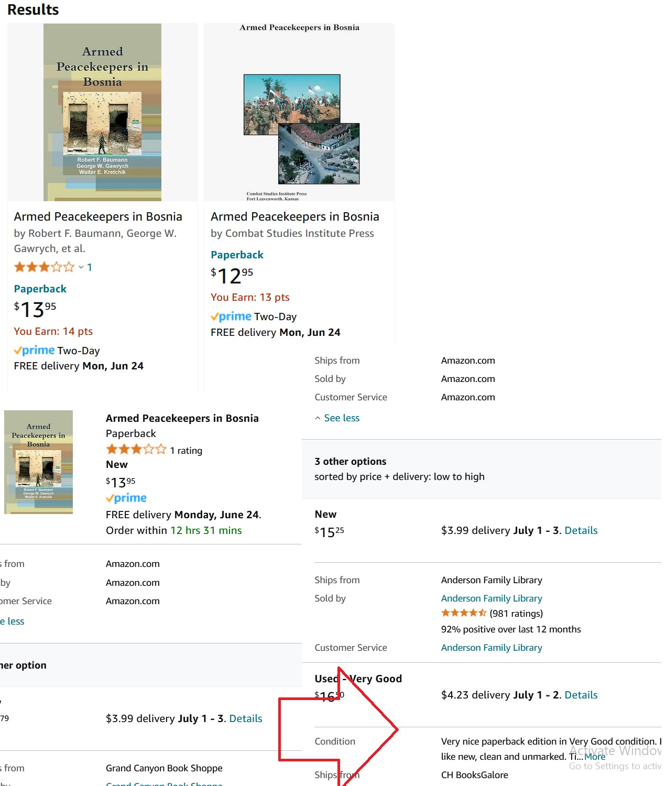Open Anderson Family Library Customer Service link
Image resolution: width=666 pixels, height=786 pixels.
[x=492, y=648]
